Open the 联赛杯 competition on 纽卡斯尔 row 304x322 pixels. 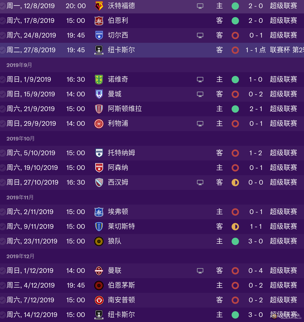coord(280,50)
